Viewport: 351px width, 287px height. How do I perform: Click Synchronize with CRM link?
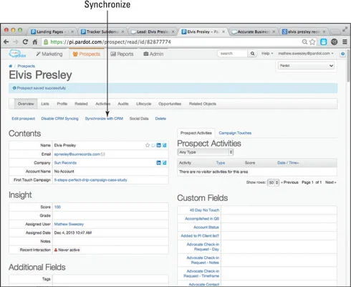[x=104, y=118]
